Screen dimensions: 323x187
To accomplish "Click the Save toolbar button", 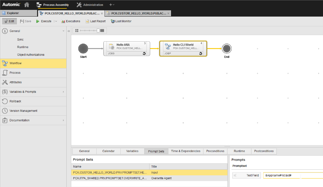I will [25, 21].
